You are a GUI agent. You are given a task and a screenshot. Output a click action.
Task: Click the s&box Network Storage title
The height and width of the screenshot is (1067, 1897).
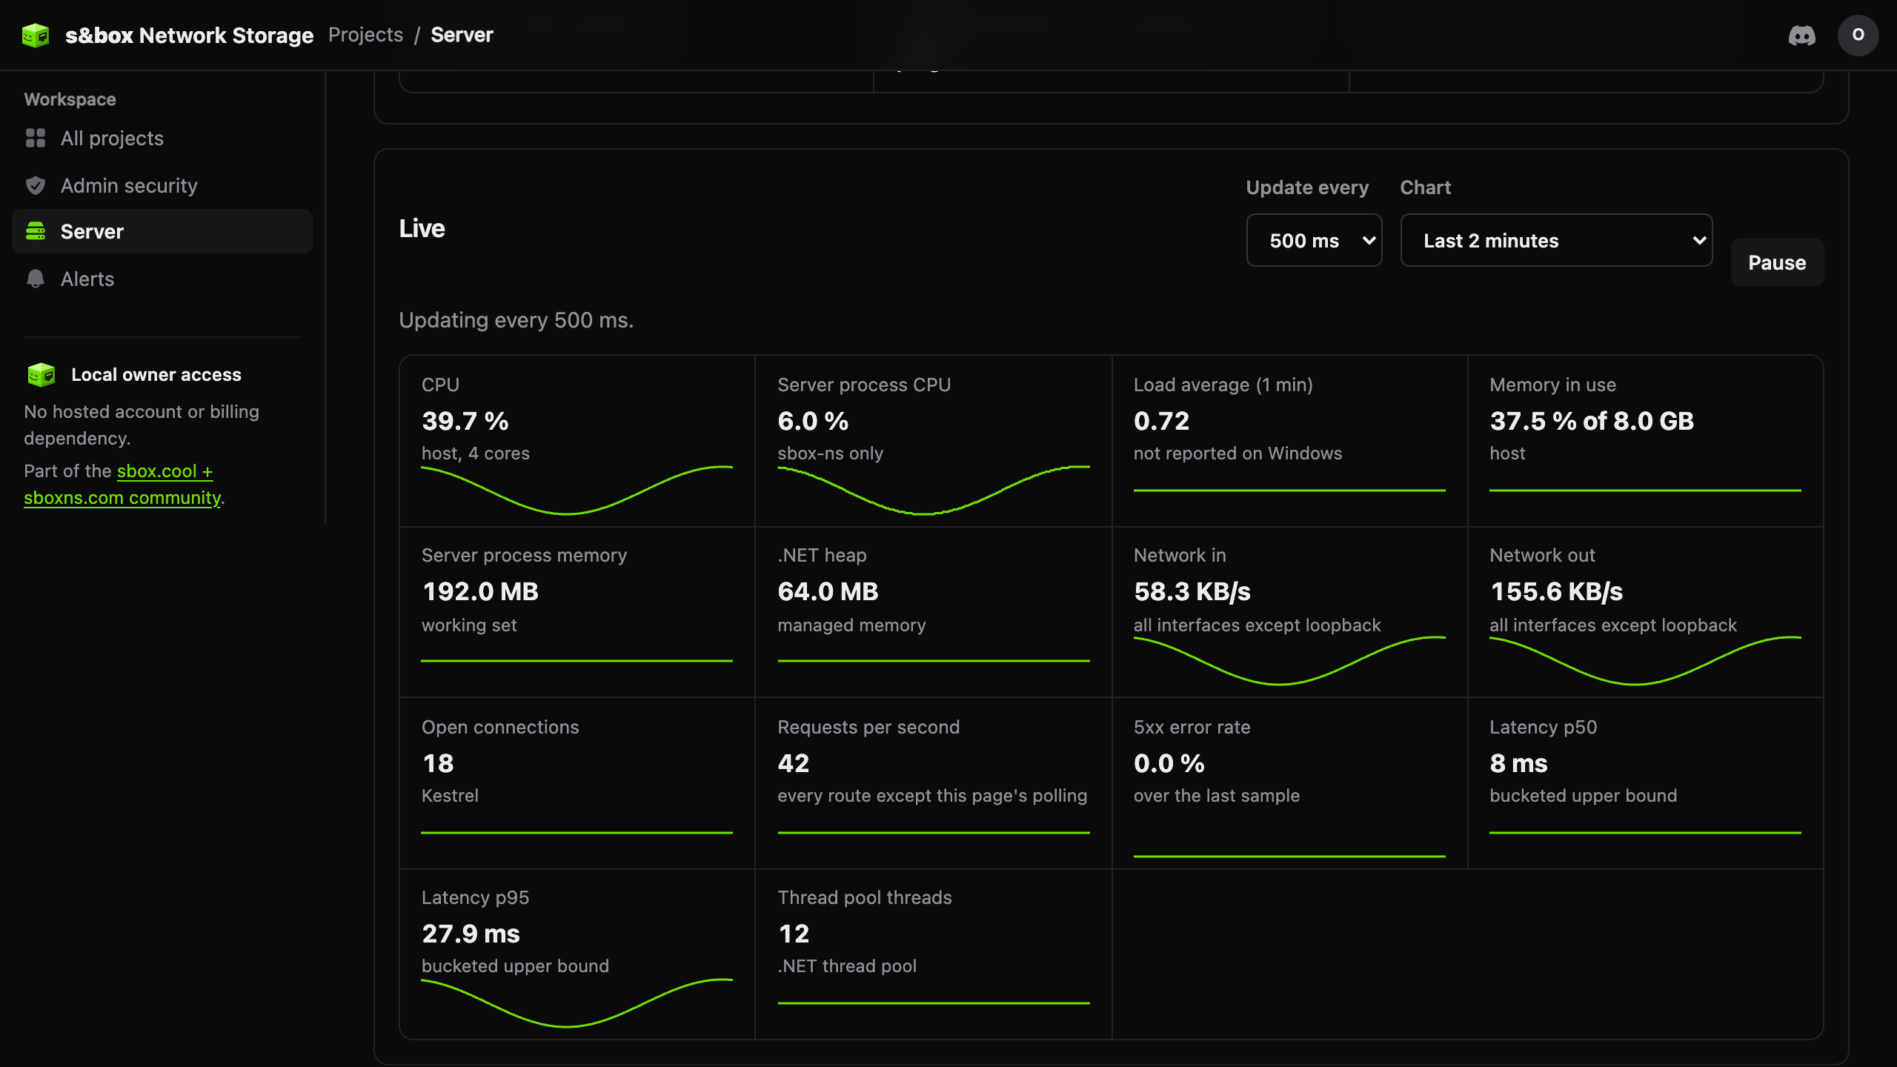[x=189, y=35]
